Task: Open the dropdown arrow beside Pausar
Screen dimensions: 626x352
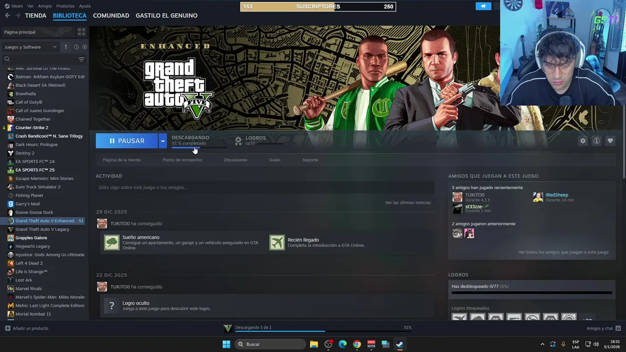Action: coord(162,141)
